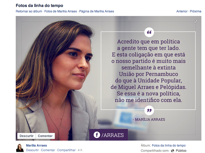Click Comentar link below the photo
The image size is (205, 153).
(x=48, y=150)
